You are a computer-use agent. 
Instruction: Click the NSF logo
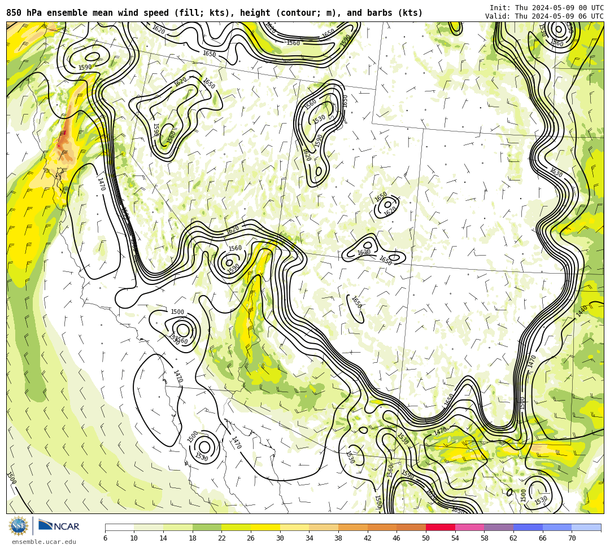[19, 526]
